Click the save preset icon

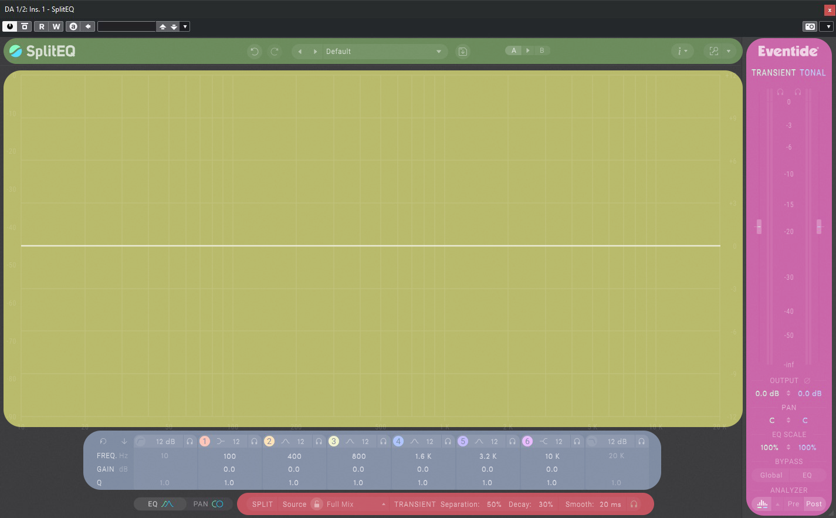pyautogui.click(x=462, y=52)
